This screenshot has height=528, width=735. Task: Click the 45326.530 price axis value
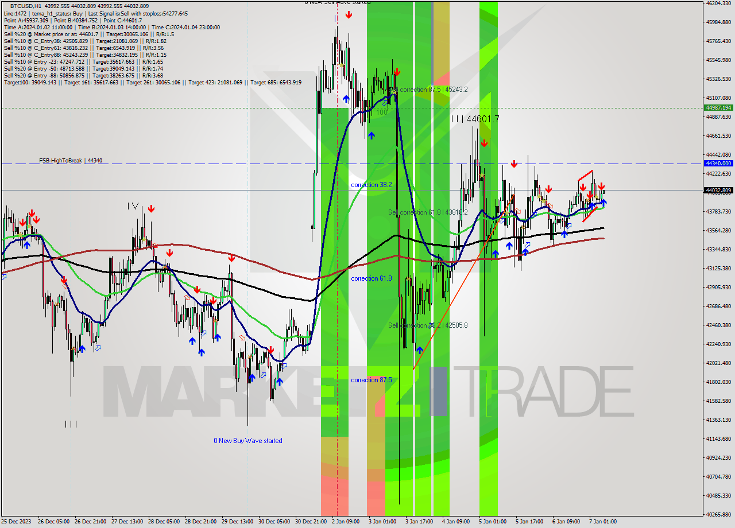click(718, 79)
